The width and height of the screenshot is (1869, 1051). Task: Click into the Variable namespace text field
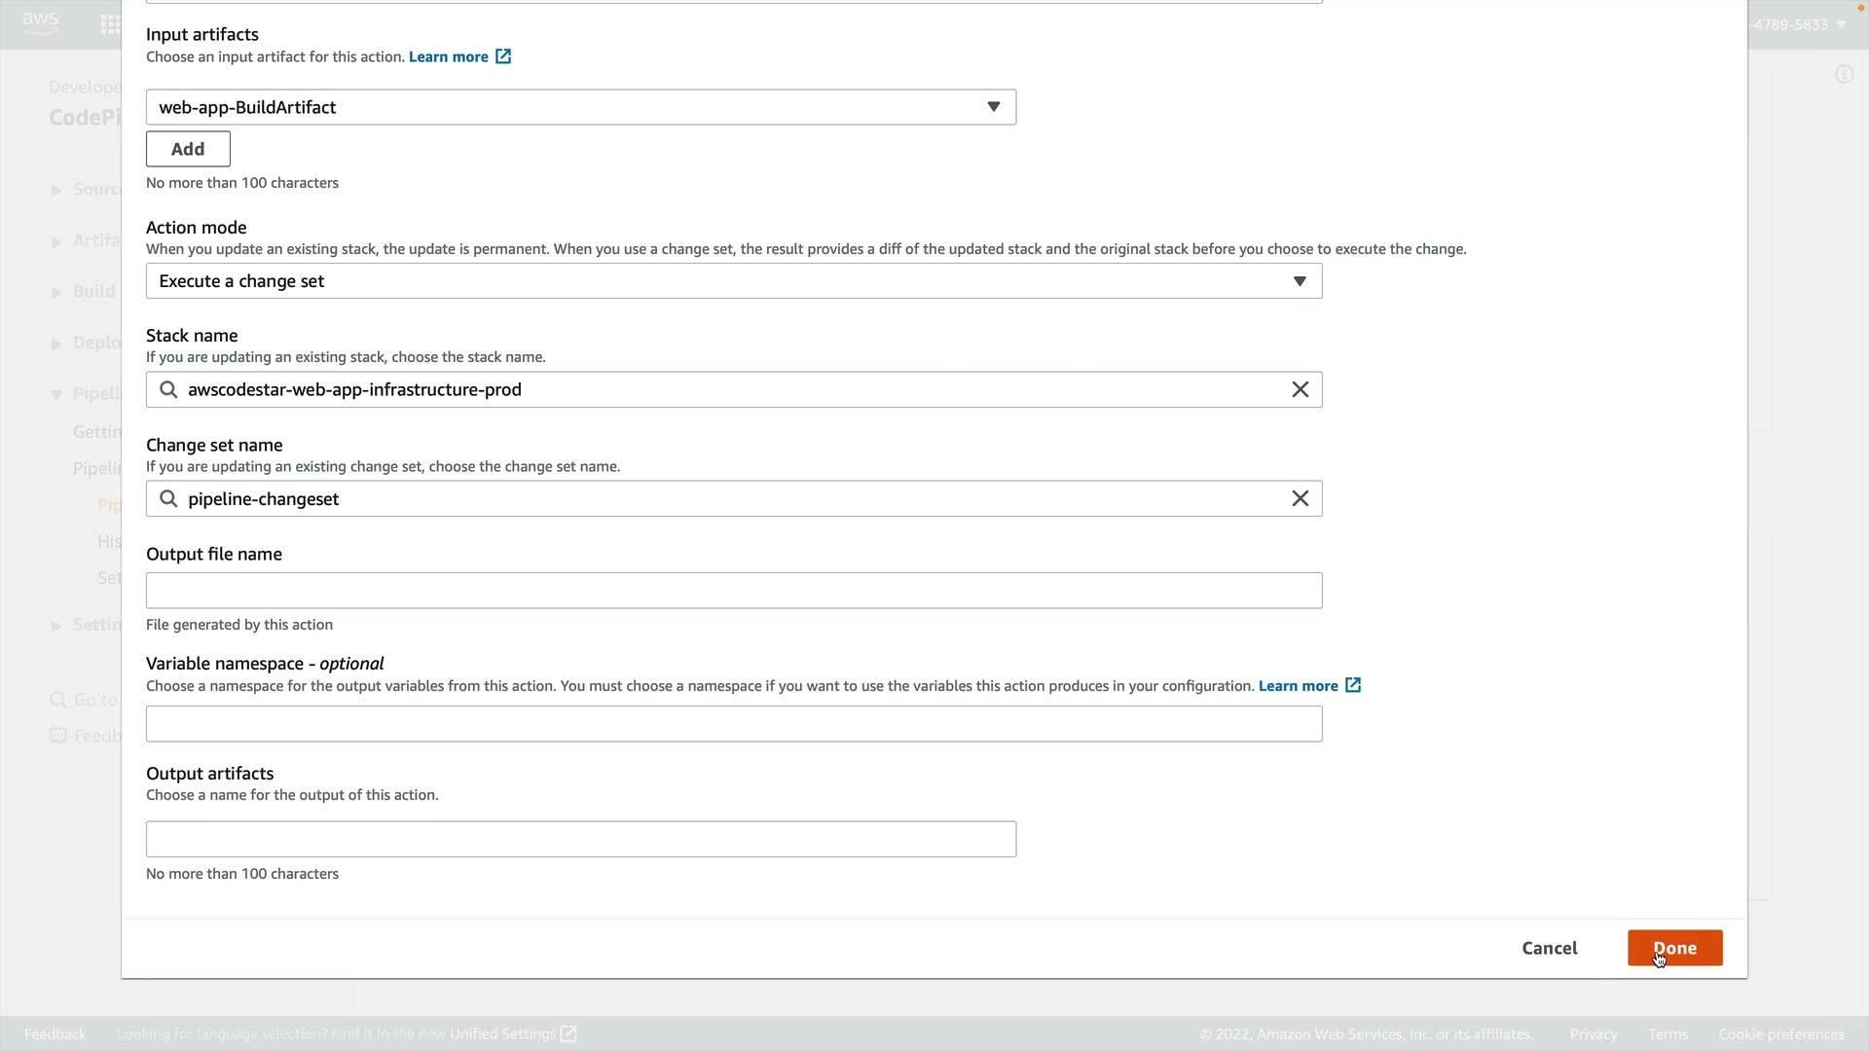tap(734, 724)
